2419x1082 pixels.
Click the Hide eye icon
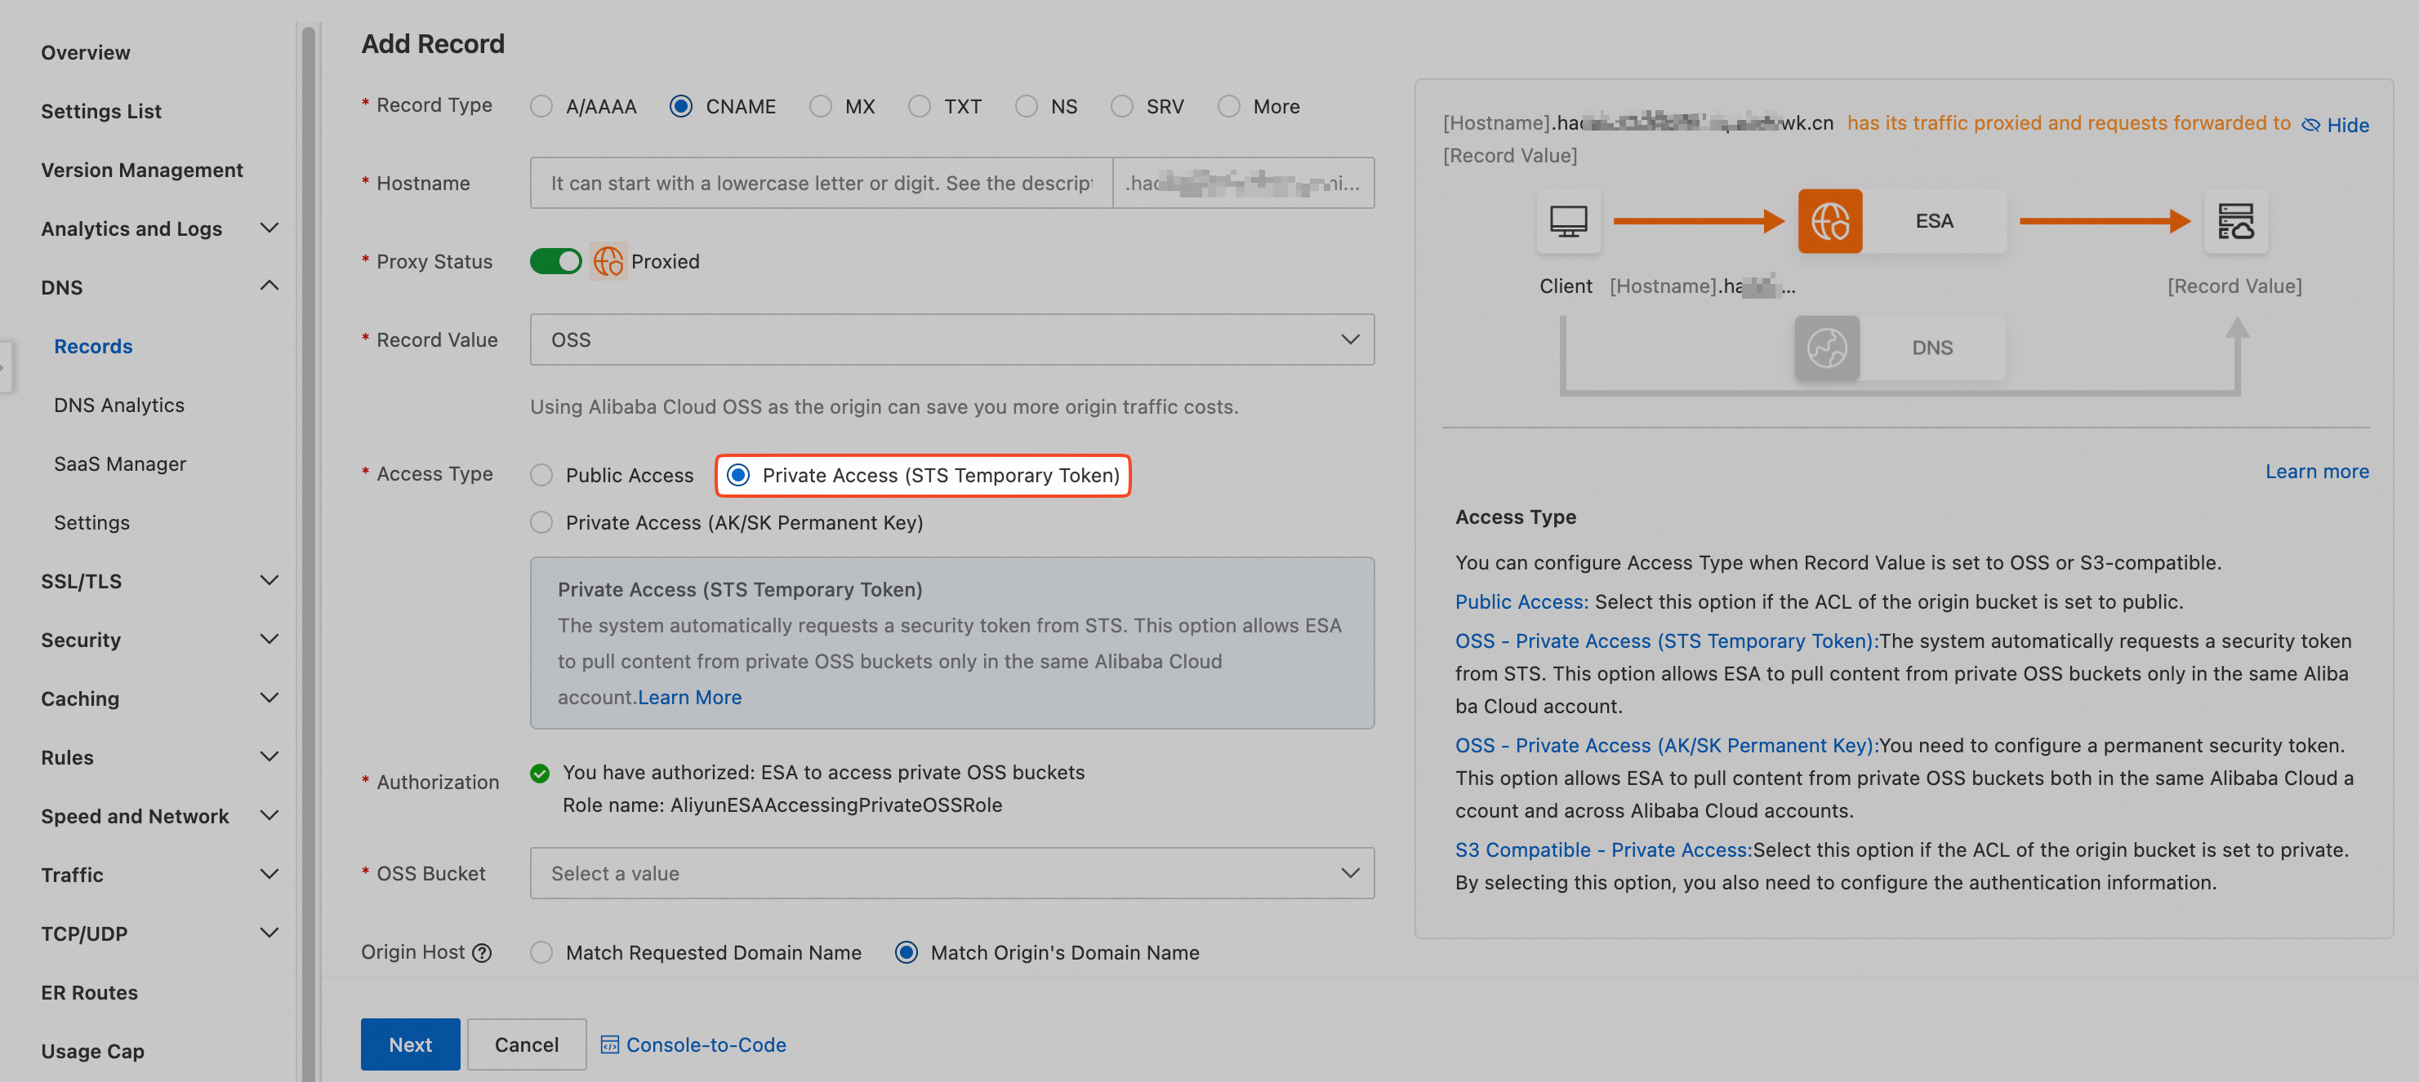pos(2310,125)
